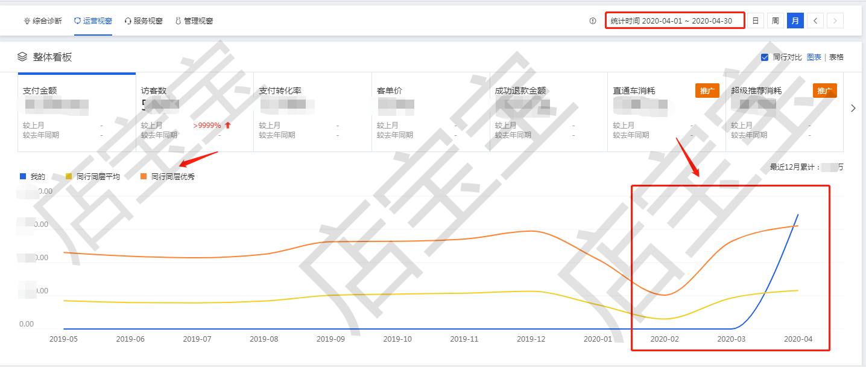The height and width of the screenshot is (367, 866).
Task: Click 推广 badge on 直通车消耗 card
Action: (707, 91)
